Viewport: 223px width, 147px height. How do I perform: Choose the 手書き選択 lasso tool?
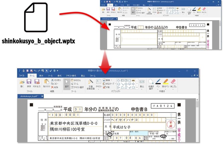pos(151,83)
